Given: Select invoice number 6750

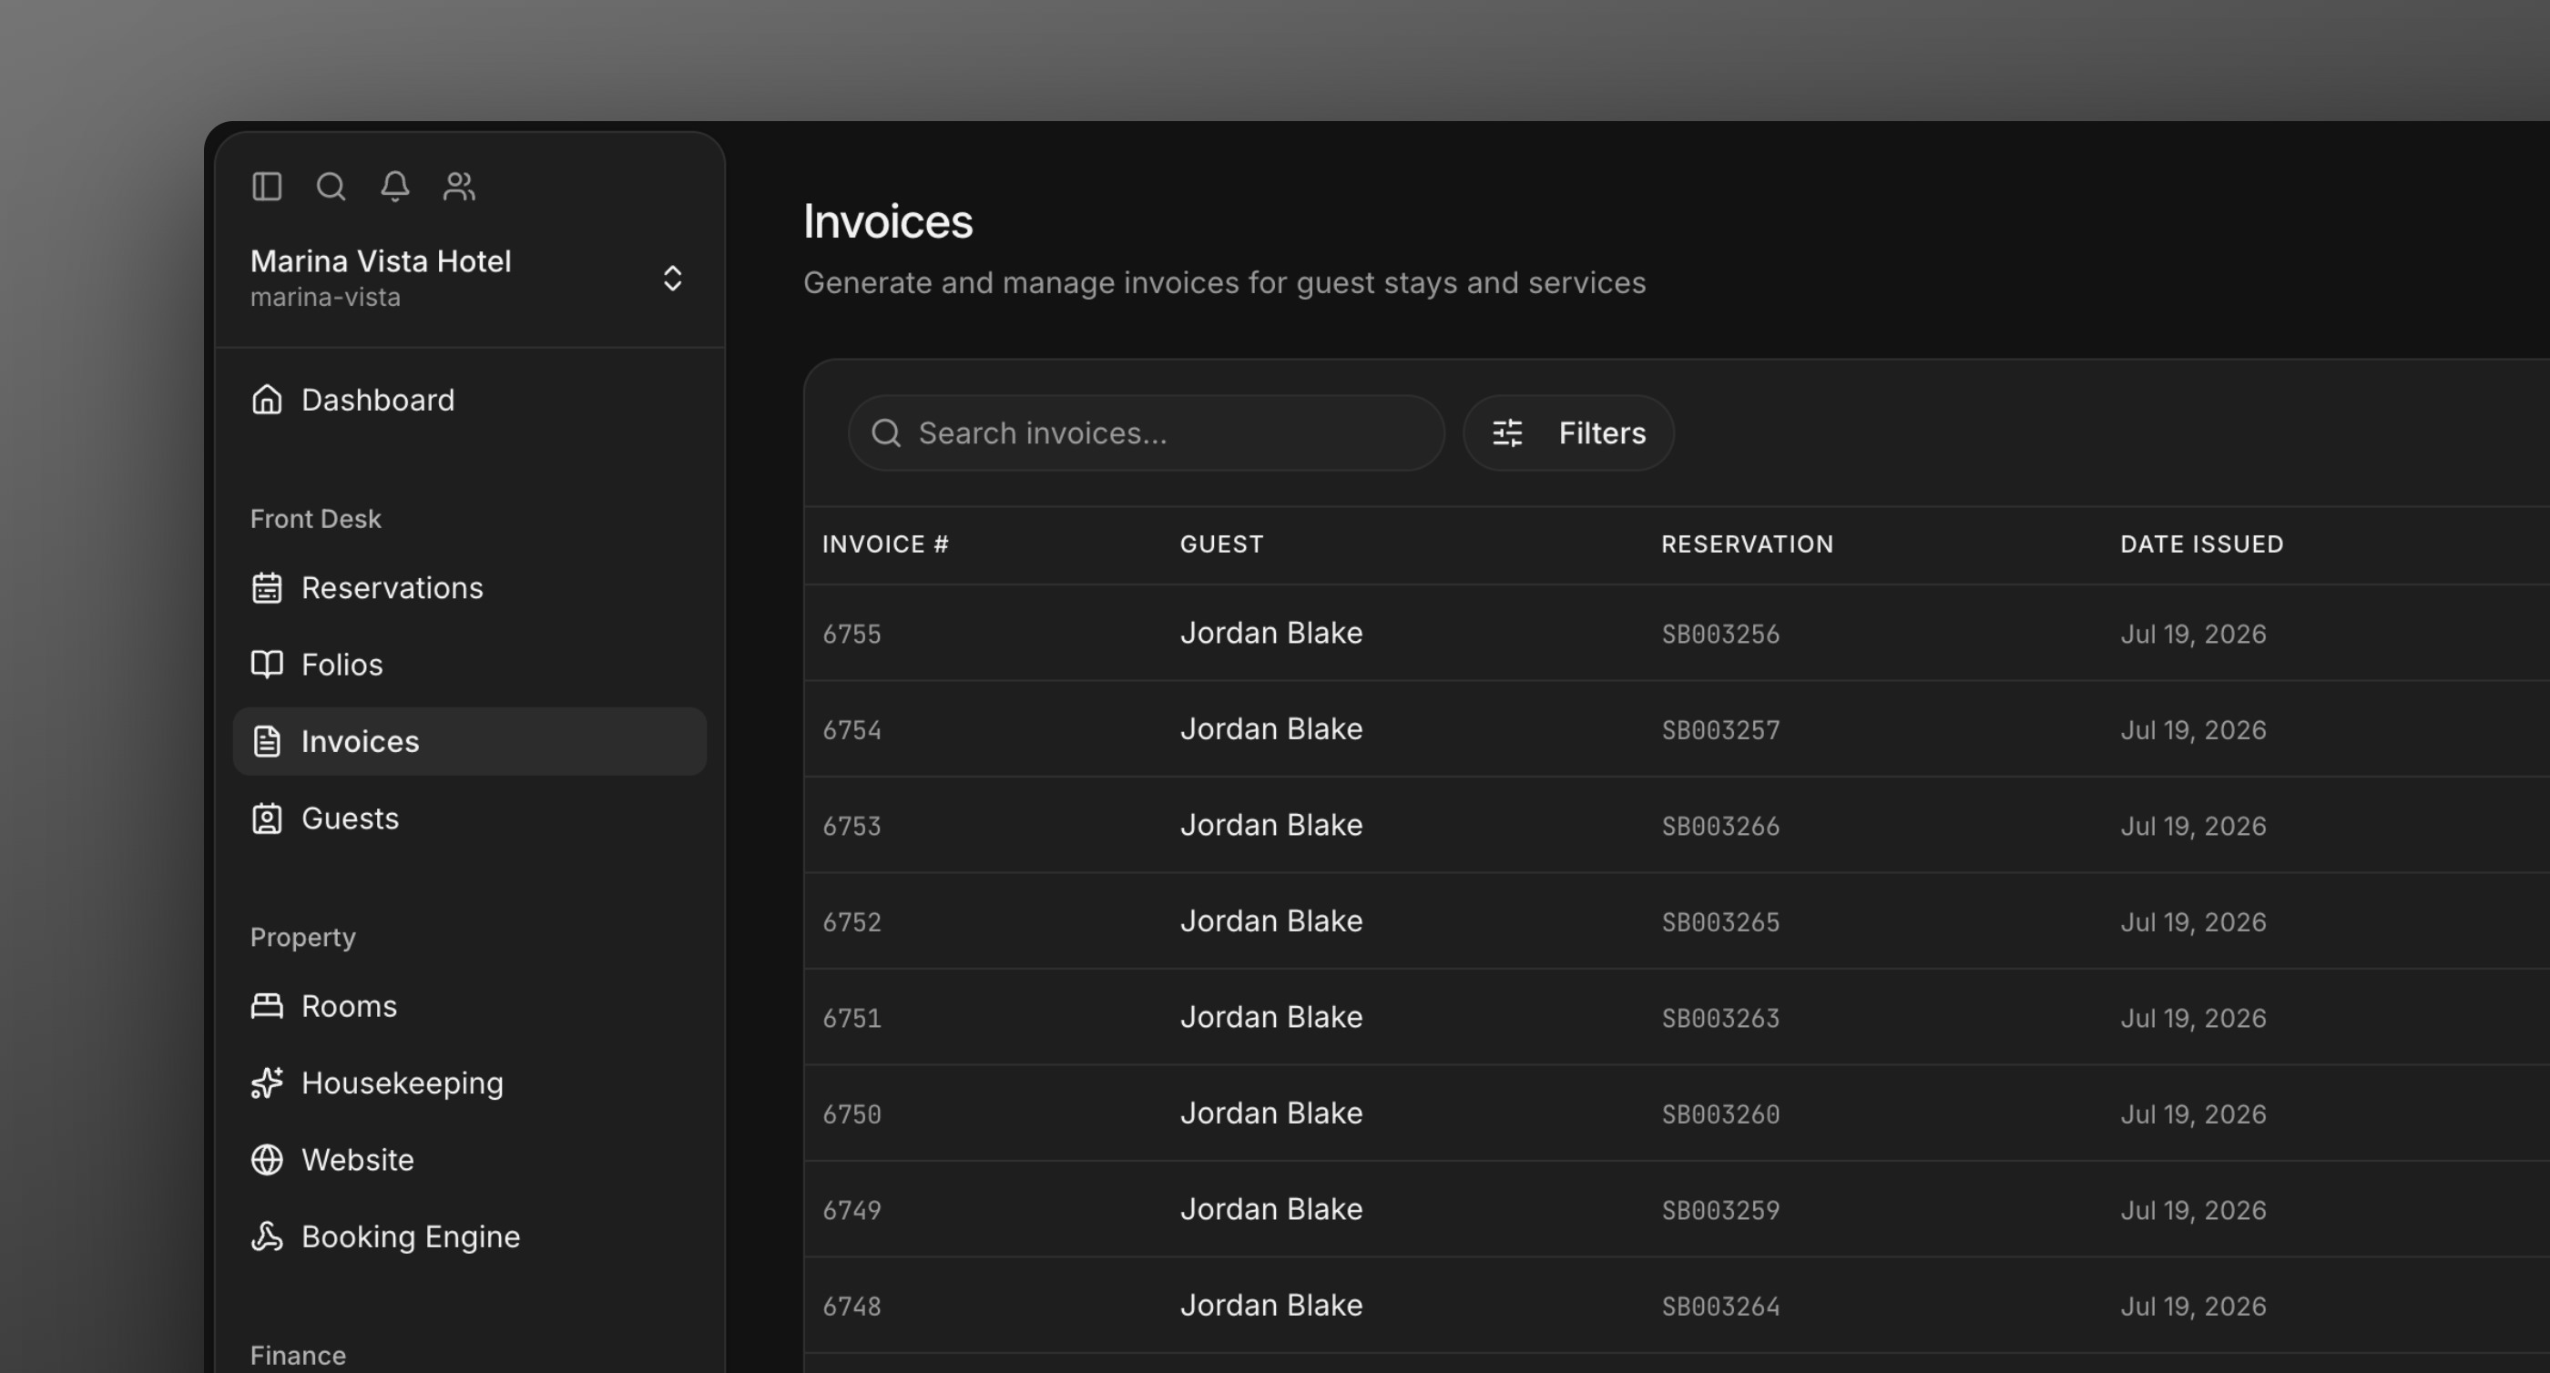Looking at the screenshot, I should (x=852, y=1114).
